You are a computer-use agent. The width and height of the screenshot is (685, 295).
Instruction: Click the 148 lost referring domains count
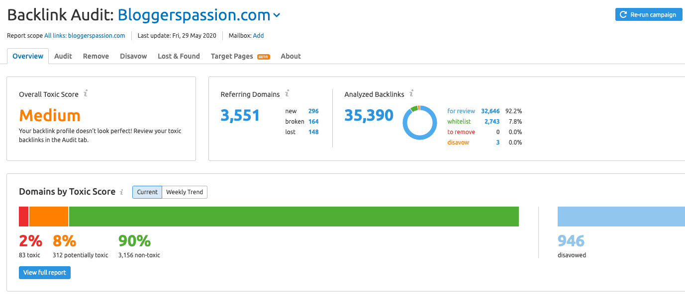click(313, 132)
